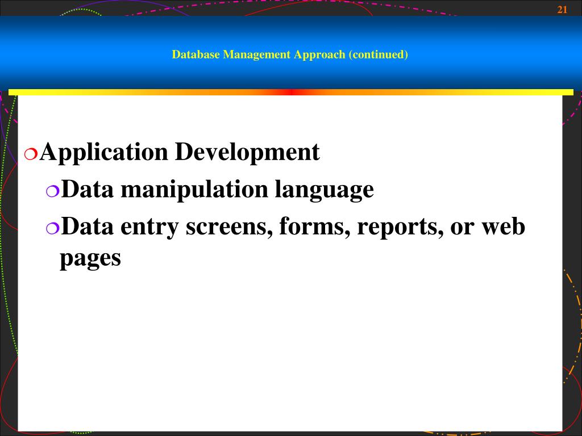Click the "Data manipulation language" bullet text
582x436 pixels.
pos(217,190)
